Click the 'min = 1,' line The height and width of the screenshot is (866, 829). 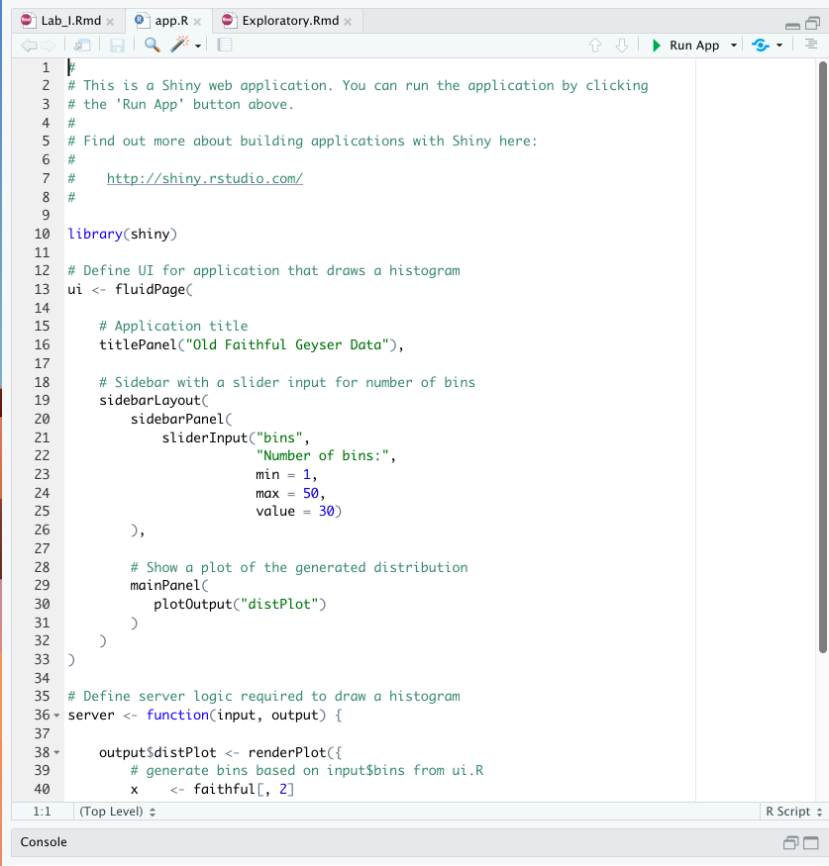click(x=286, y=474)
